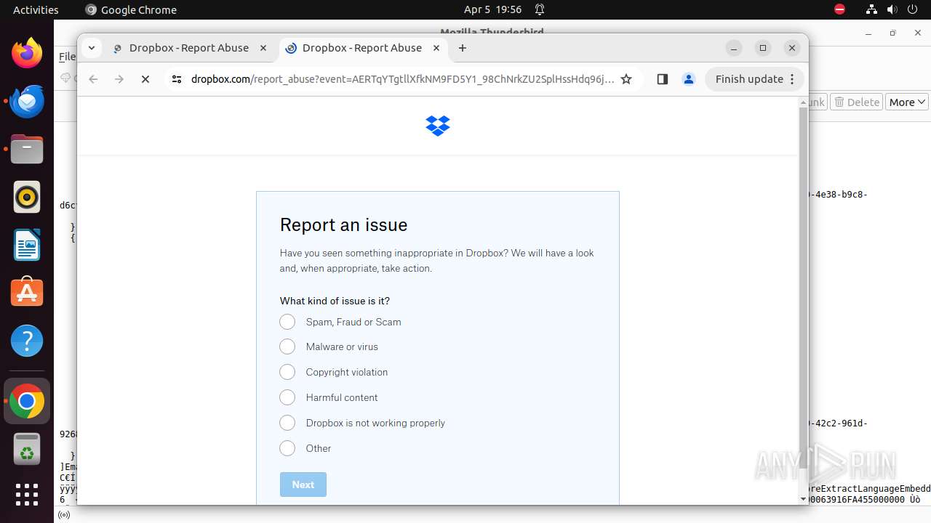931x523 pixels.
Task: Select the Spam, Fraud or Scam option
Action: tap(287, 322)
